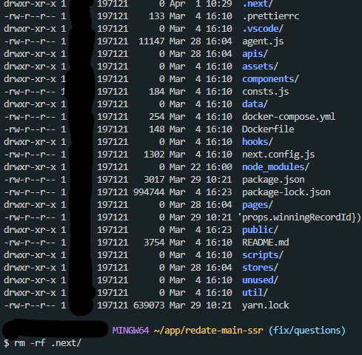Viewport: 362px width, 355px height.
Task: Click the 148 size of Dockerfile
Action: 157,129
